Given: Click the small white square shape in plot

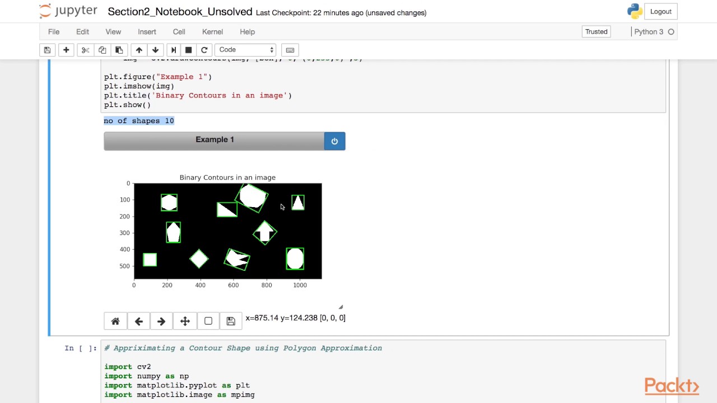Looking at the screenshot, I should coord(150,260).
